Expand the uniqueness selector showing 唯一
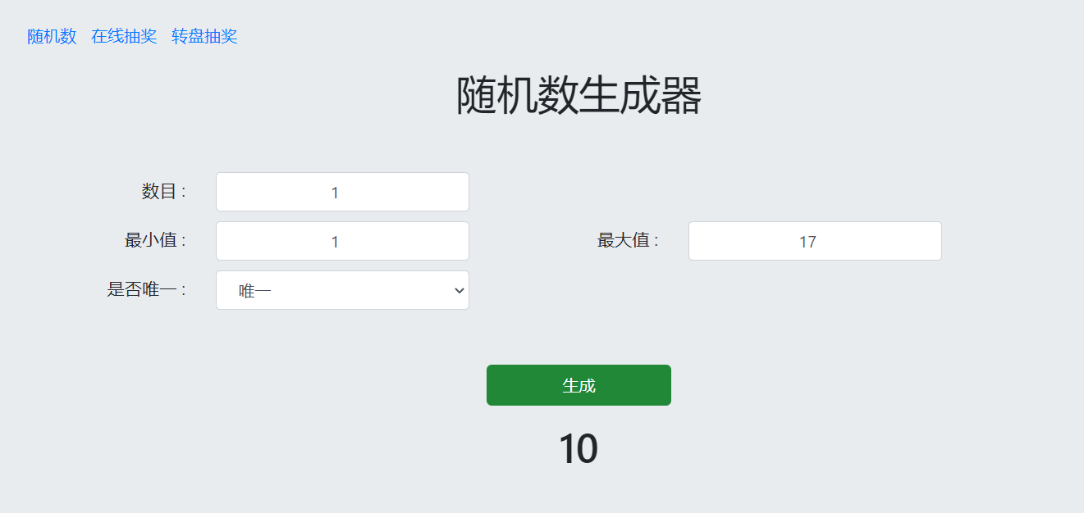 341,290
